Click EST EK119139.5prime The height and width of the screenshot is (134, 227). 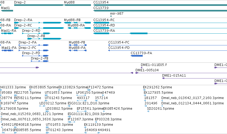98,125
